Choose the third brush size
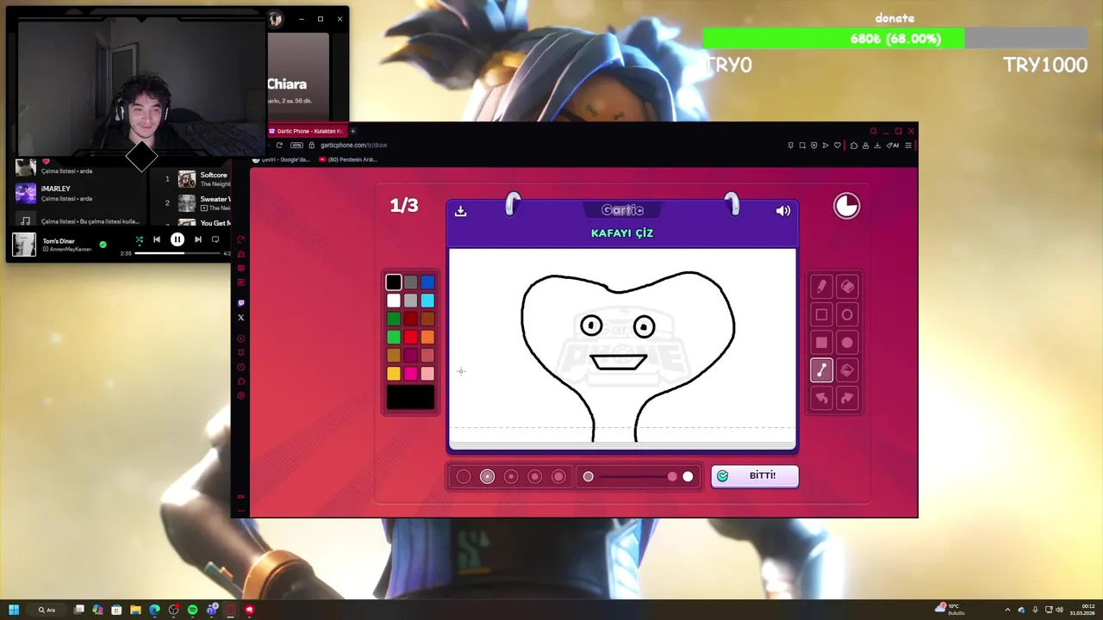Screen dimensions: 1103x620 point(511,476)
